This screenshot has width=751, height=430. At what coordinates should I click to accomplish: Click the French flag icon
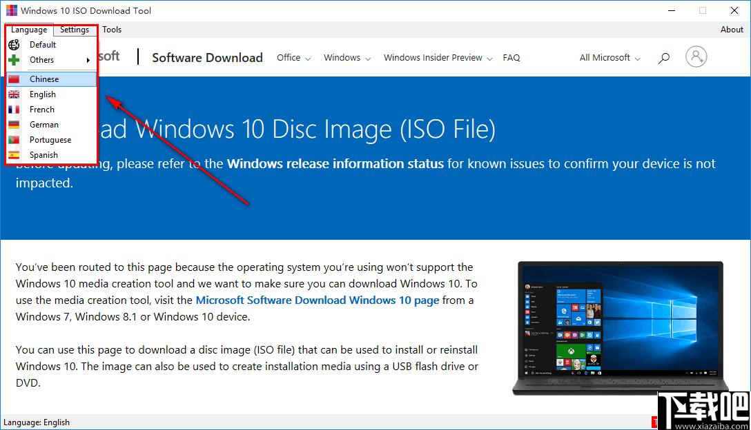click(14, 110)
